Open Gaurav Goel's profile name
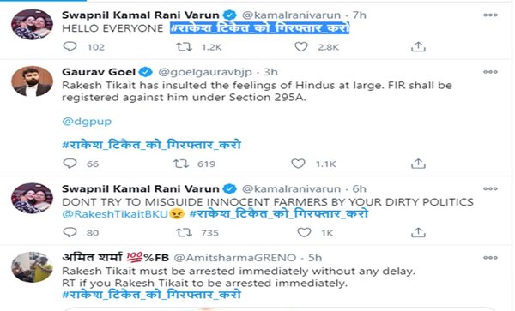Image resolution: width=515 pixels, height=311 pixels. pyautogui.click(x=99, y=72)
